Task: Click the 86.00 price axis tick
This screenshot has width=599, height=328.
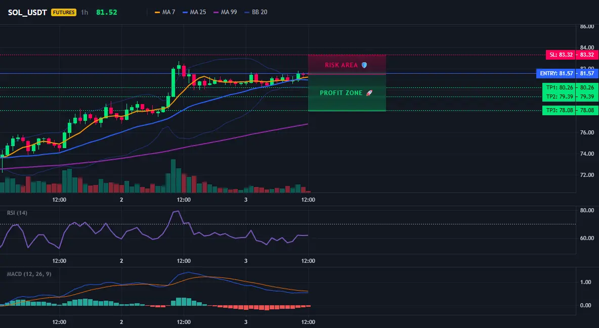Action: tap(587, 26)
